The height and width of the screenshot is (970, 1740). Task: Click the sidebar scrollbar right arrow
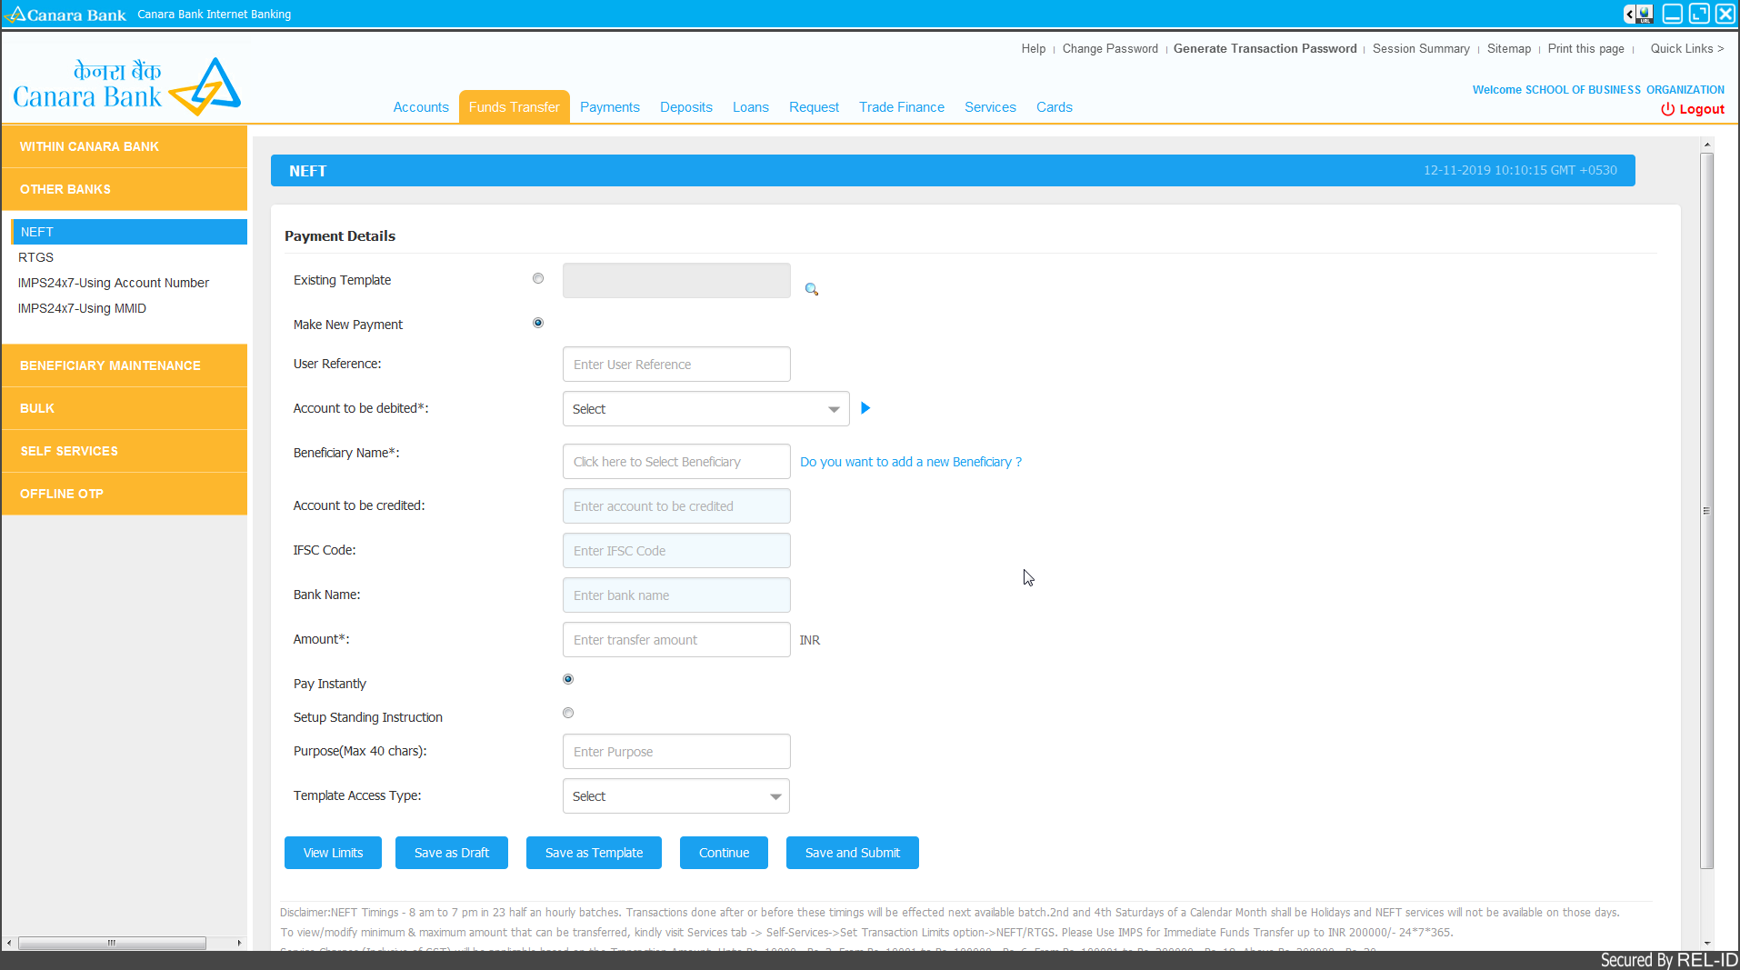click(239, 943)
